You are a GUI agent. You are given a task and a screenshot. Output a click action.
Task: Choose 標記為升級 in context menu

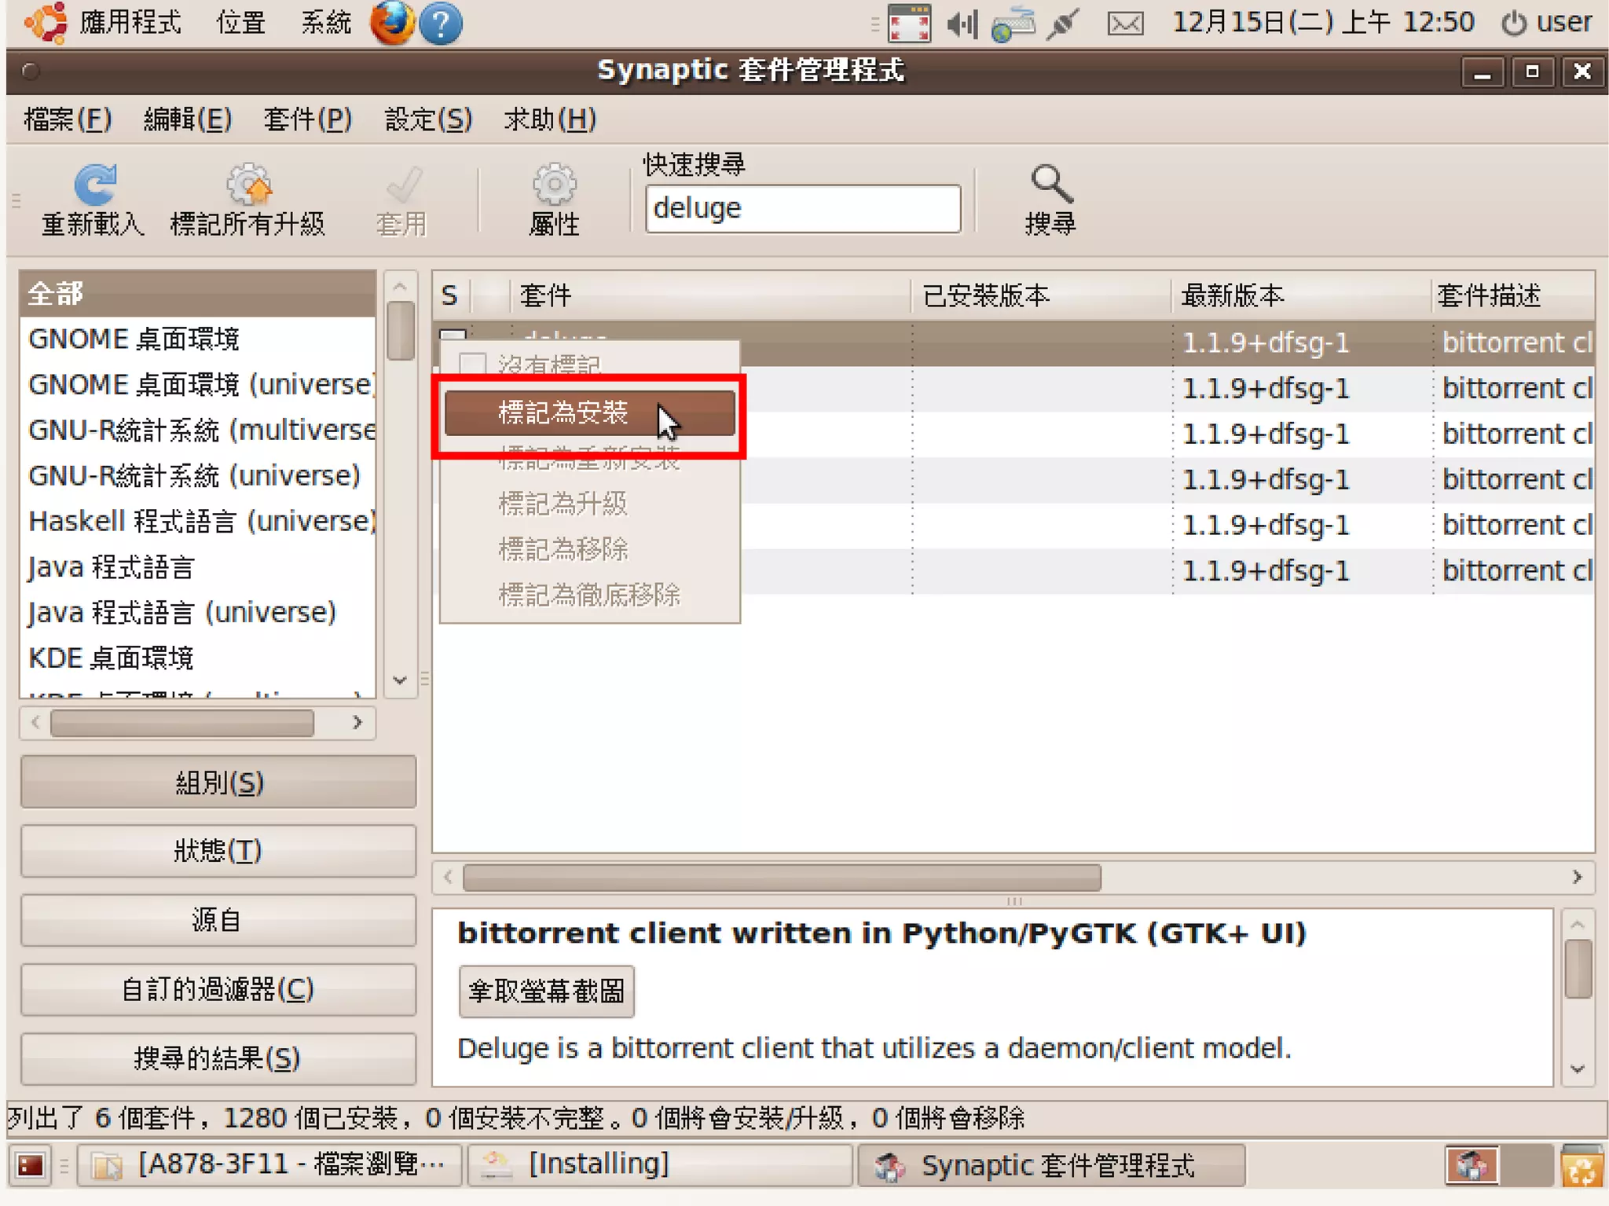[x=589, y=504]
